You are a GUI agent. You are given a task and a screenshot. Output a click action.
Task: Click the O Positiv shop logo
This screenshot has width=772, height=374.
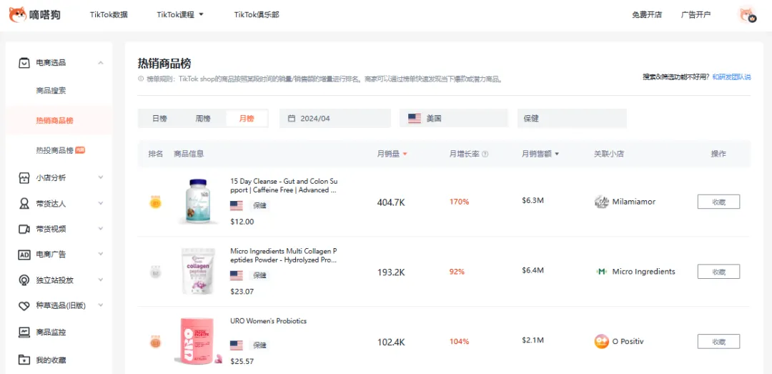[x=602, y=342]
